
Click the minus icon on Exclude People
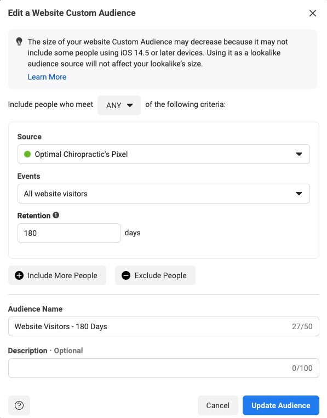(x=126, y=275)
